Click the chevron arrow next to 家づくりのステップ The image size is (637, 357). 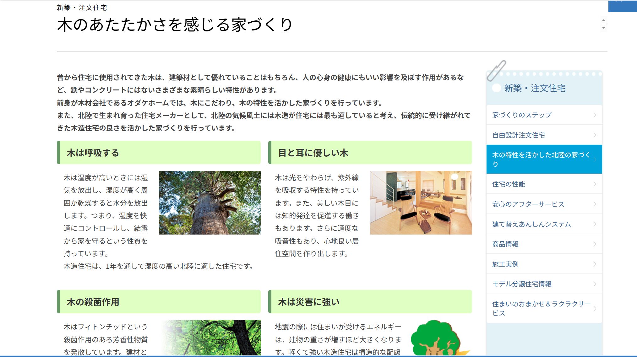[595, 115]
